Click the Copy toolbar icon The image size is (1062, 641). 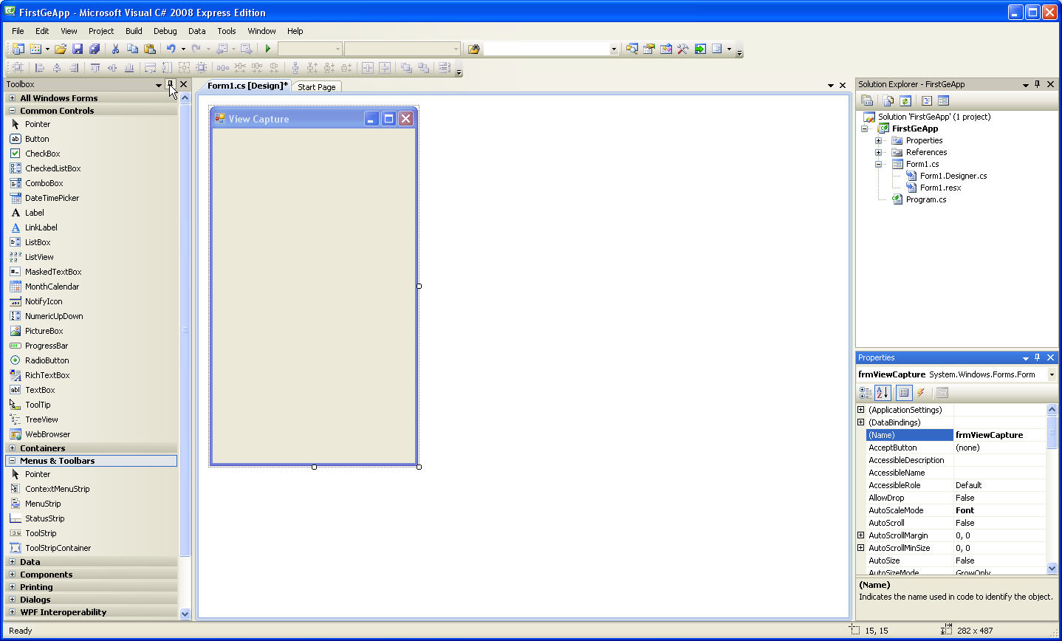(132, 49)
